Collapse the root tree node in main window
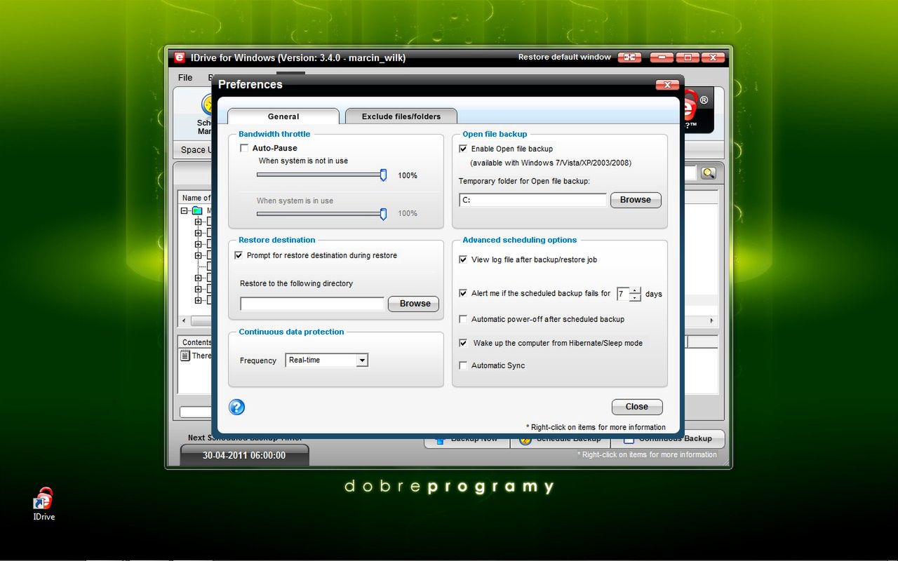The width and height of the screenshot is (898, 561). pos(185,210)
